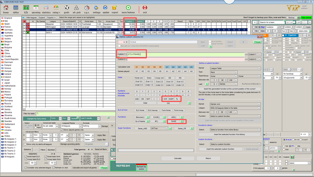Click the blue back arrow beside Hide leagues
Image resolution: width=314 pixels, height=177 pixels.
pyautogui.click(x=24, y=17)
